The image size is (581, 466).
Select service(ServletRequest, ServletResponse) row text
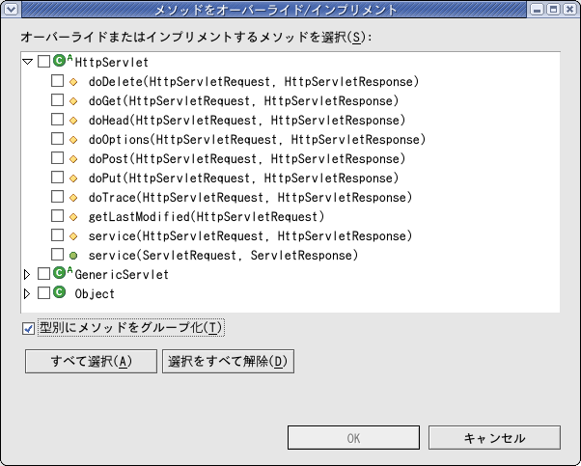224,256
